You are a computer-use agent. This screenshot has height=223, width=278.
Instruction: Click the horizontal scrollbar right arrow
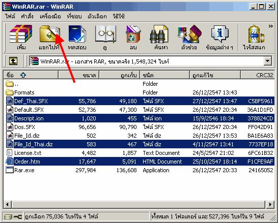click(x=270, y=204)
